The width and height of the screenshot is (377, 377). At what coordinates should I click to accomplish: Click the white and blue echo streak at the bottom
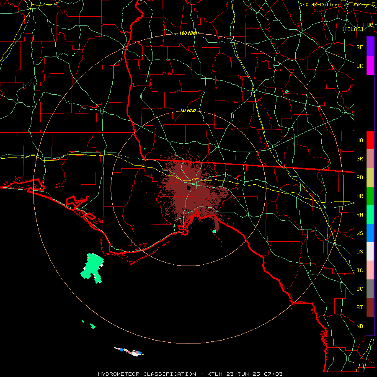click(x=129, y=351)
